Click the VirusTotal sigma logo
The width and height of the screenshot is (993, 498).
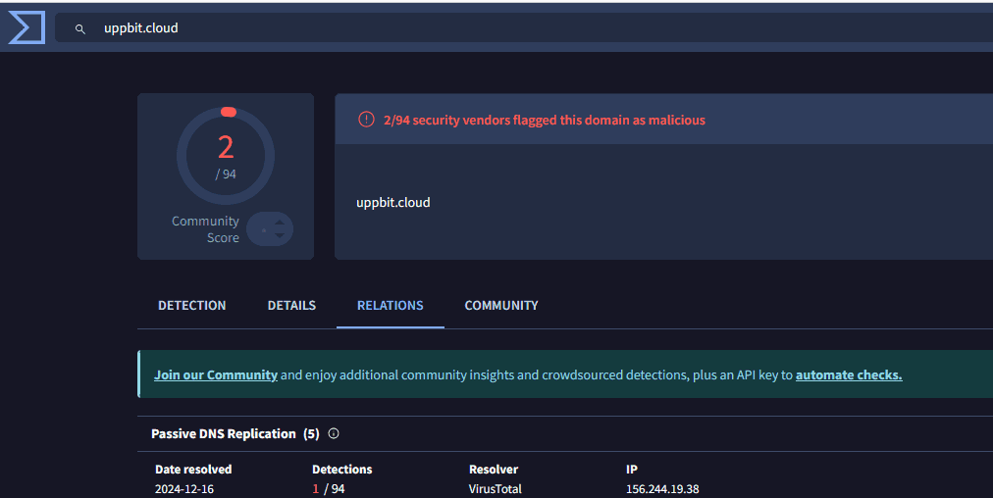pos(26,27)
